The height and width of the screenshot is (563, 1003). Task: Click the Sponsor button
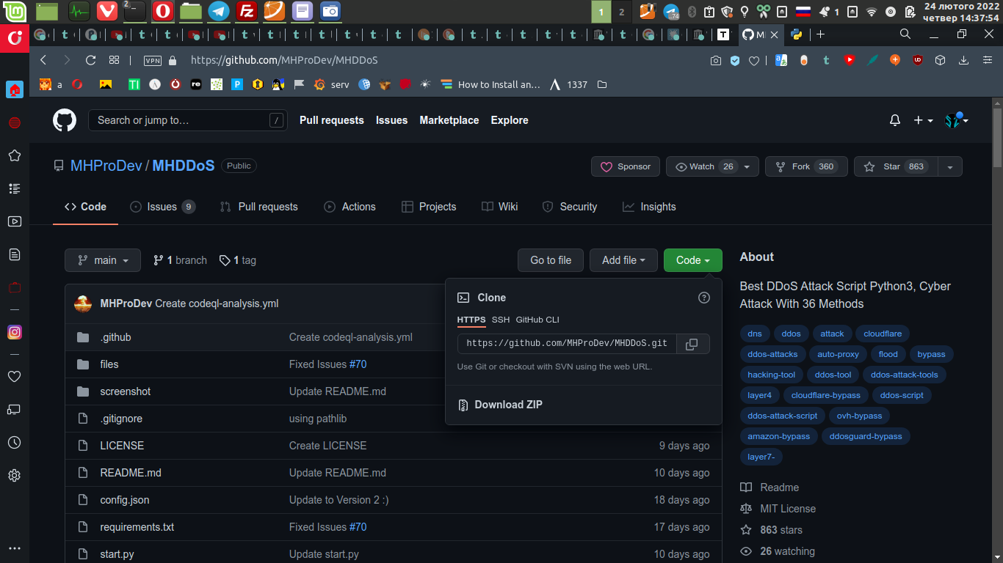pos(626,166)
